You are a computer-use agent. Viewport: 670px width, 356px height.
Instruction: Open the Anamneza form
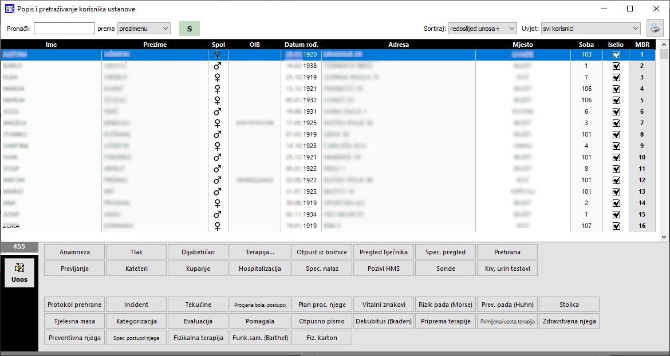coord(74,252)
